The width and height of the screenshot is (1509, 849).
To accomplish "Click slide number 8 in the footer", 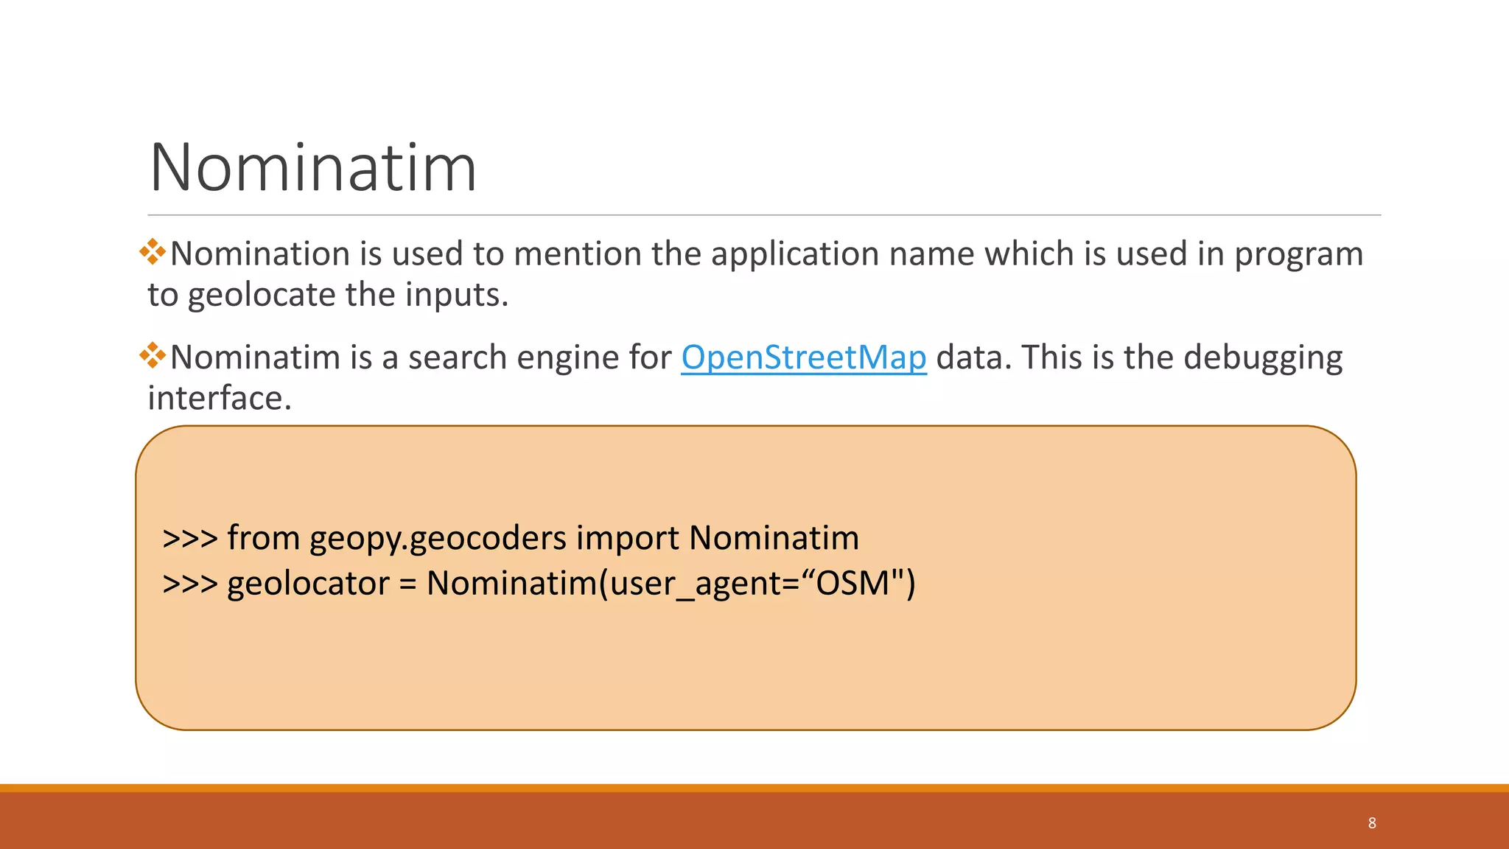I will [x=1372, y=822].
